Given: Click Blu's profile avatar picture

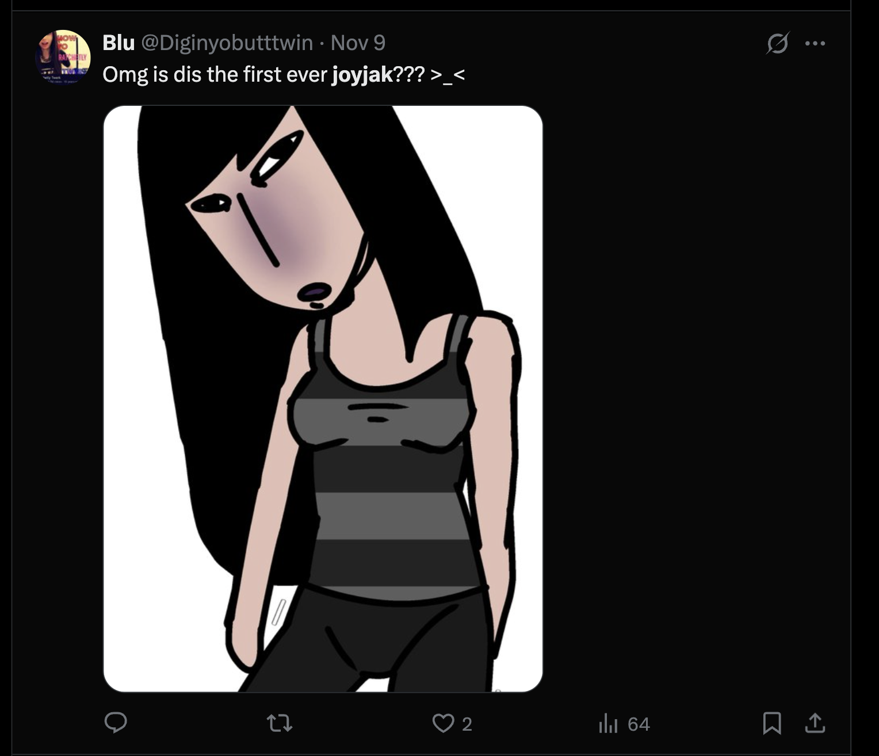Looking at the screenshot, I should tap(63, 56).
